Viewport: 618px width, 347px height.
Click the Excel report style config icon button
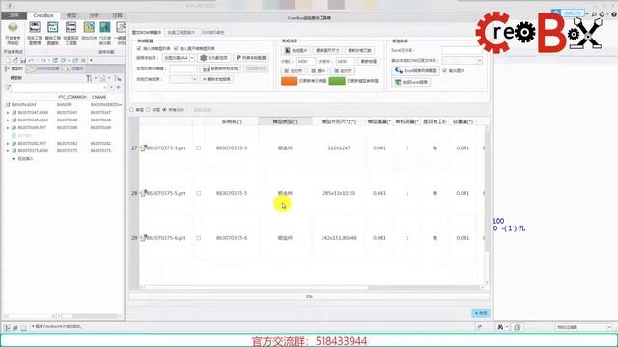[x=415, y=70]
